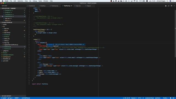
Task: Click the split editor icon
Action: click(171, 6)
